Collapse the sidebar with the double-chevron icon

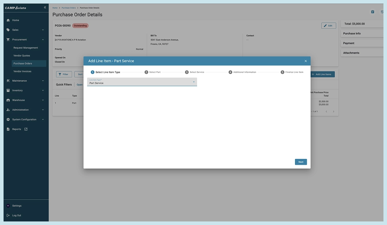pyautogui.click(x=45, y=7)
